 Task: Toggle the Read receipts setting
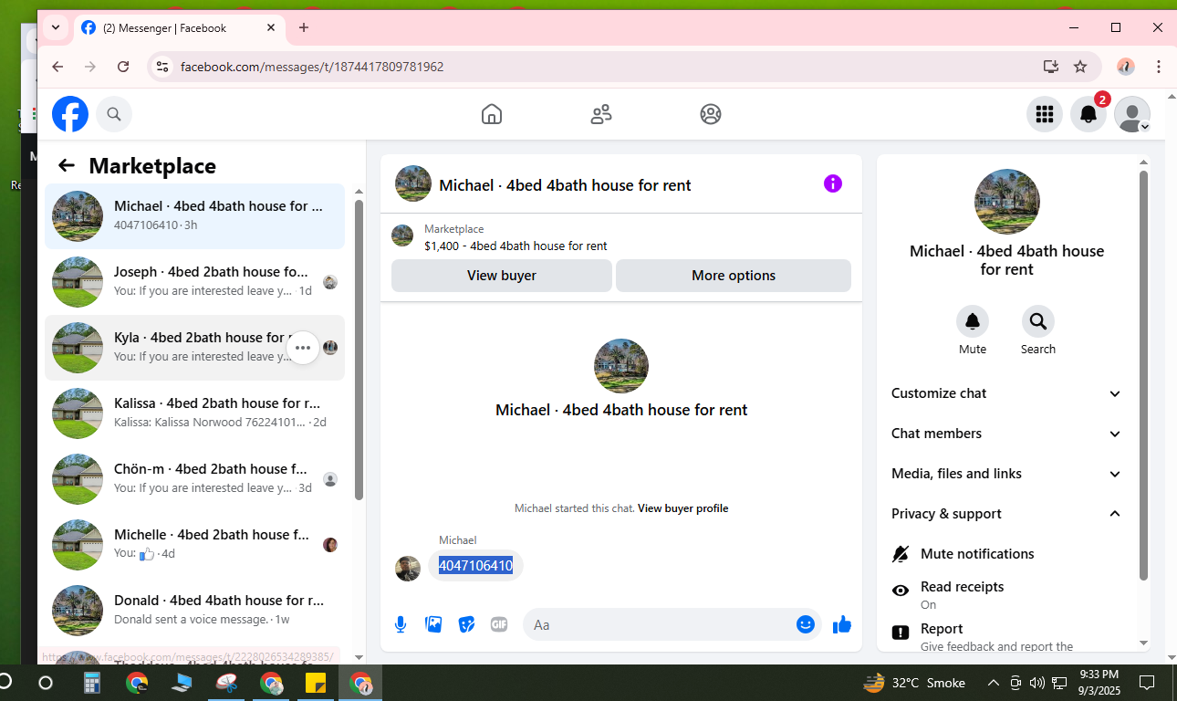point(1006,594)
